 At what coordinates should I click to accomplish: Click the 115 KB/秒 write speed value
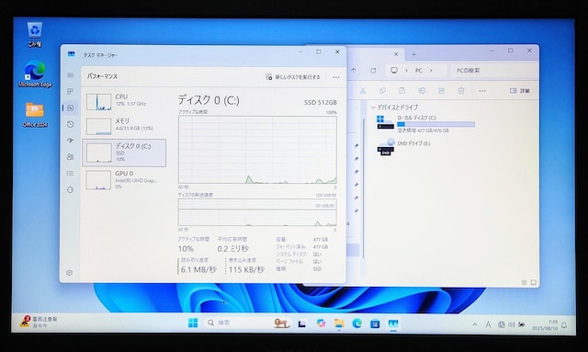pos(246,269)
